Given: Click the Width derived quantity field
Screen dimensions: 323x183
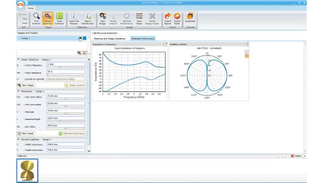Looking at the screenshot, I should point(66,144).
